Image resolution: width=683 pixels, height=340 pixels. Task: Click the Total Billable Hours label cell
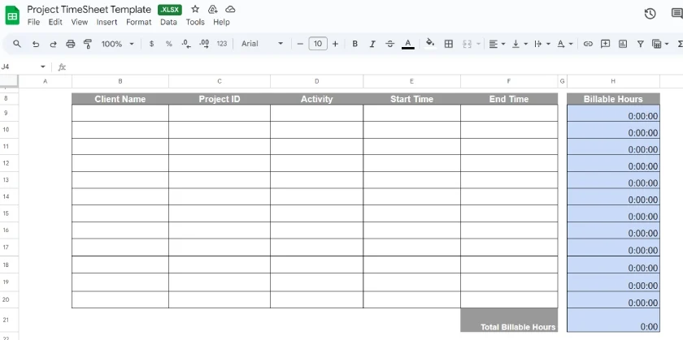[x=509, y=320]
